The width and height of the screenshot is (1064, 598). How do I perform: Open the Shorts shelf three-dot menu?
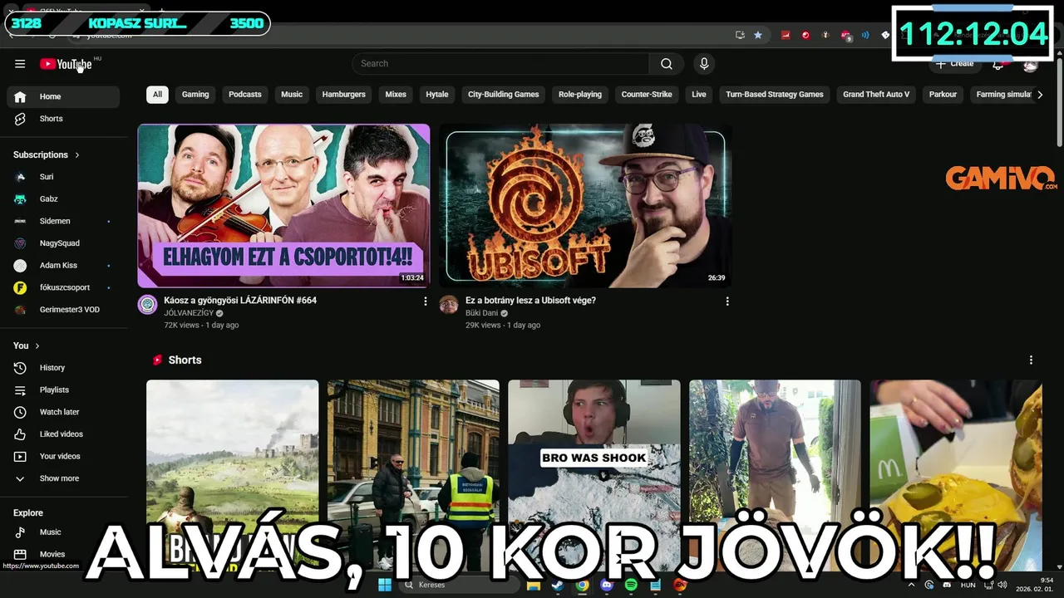pos(1031,360)
